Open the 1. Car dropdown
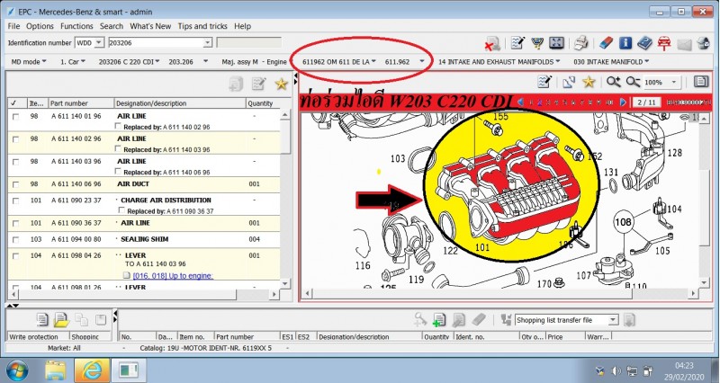This screenshot has height=383, width=720. tap(73, 61)
